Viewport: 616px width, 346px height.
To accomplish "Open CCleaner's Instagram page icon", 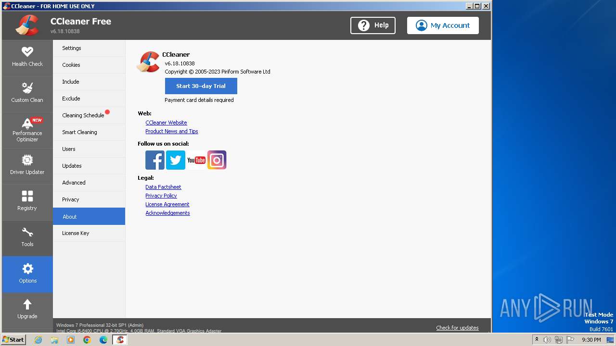I will (x=217, y=160).
